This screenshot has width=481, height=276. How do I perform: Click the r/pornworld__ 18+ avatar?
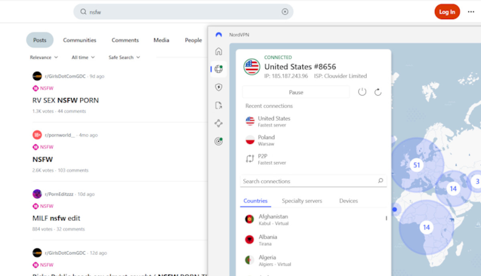tap(37, 135)
